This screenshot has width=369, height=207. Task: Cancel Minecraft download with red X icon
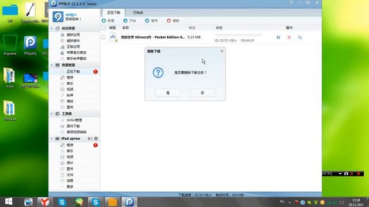coord(289,37)
